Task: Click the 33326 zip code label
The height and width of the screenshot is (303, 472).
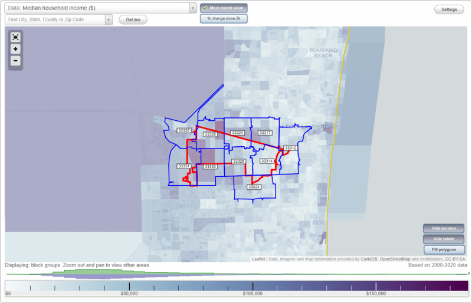Action: [x=183, y=131]
